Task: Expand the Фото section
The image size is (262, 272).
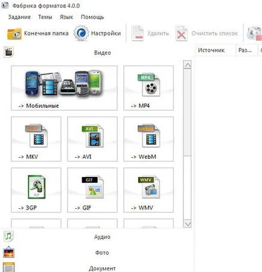Action: pos(96,253)
